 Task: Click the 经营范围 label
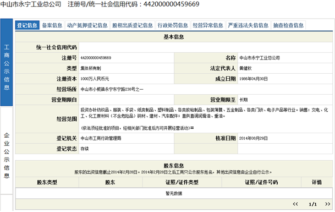(67, 119)
